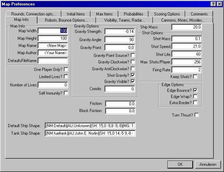Close the Map Preferences dialog
224x172 pixels.
click(x=219, y=4)
